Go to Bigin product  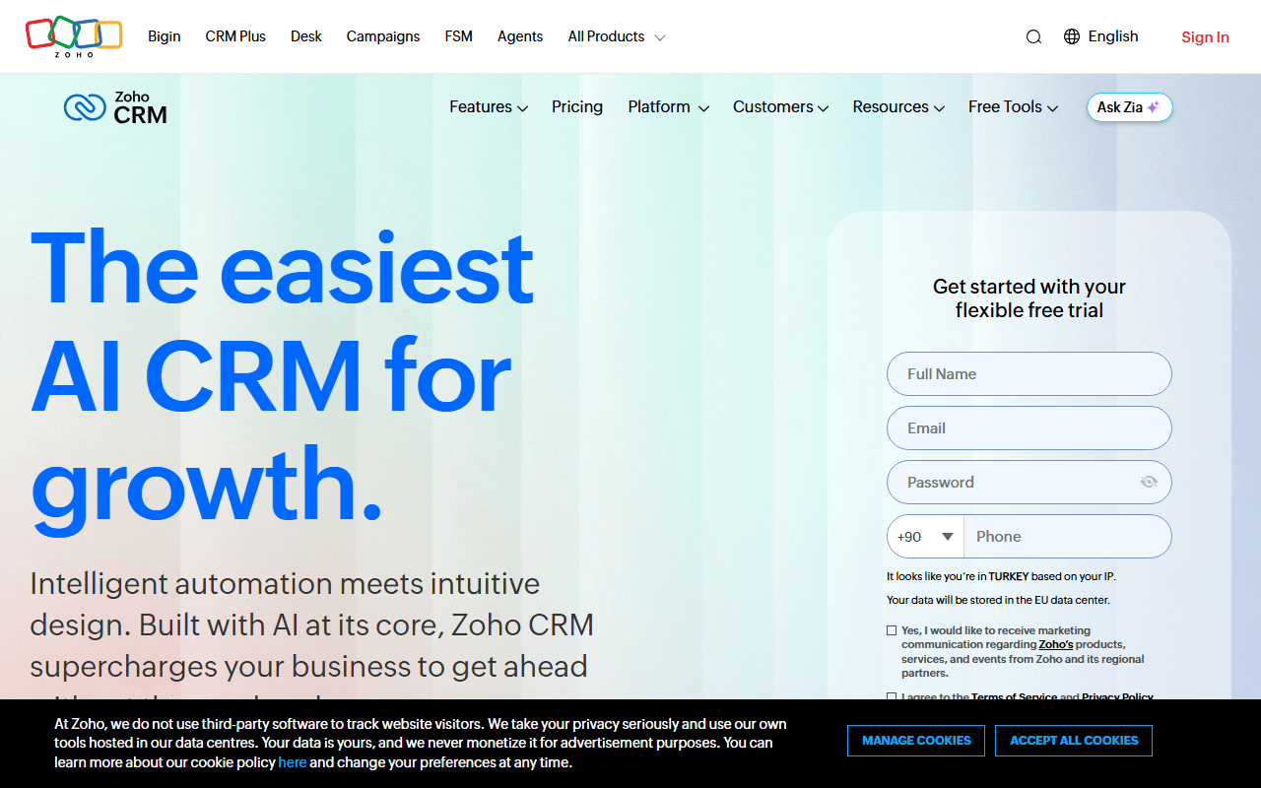coord(165,36)
